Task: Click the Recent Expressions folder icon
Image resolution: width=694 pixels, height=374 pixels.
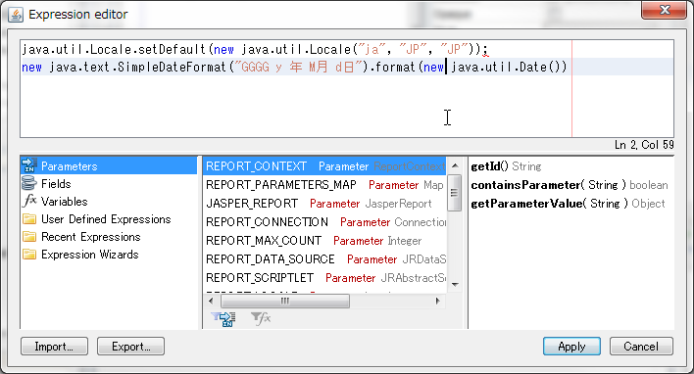Action: tap(29, 237)
